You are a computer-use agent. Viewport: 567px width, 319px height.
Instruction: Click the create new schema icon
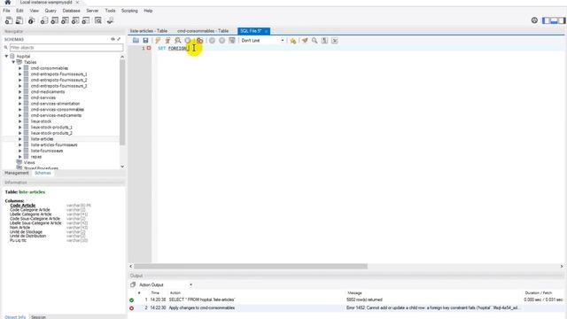pyautogui.click(x=44, y=20)
